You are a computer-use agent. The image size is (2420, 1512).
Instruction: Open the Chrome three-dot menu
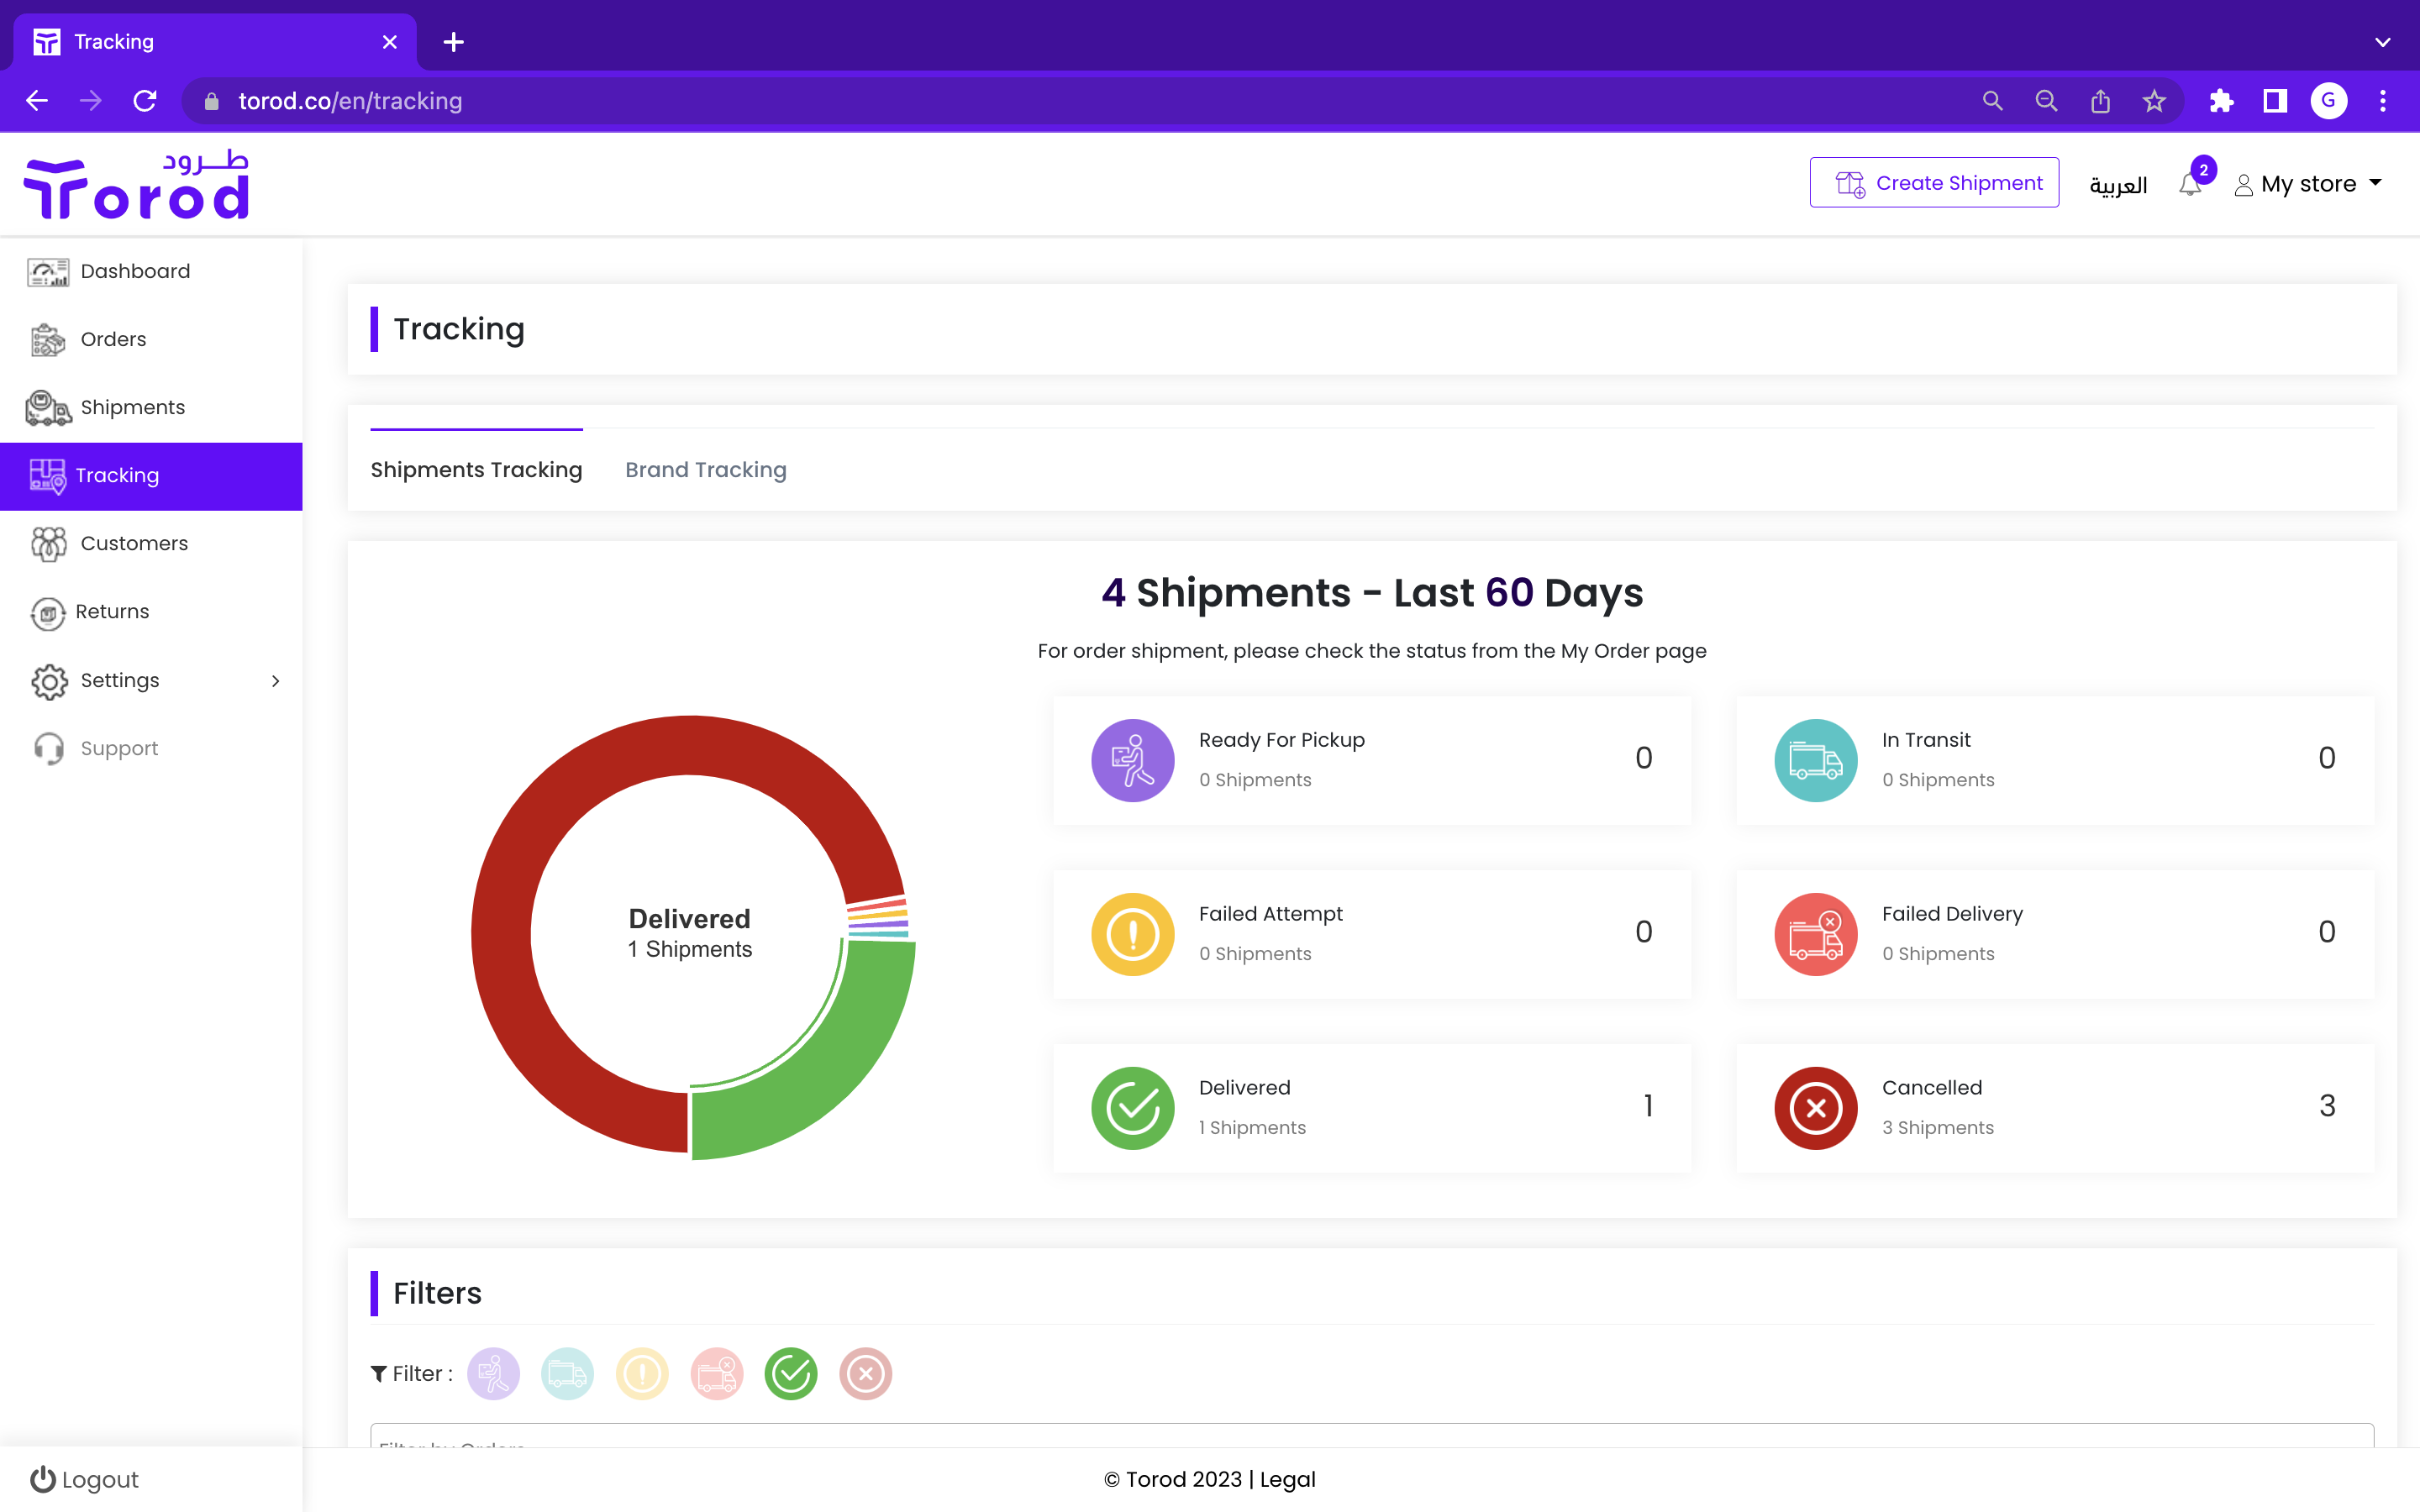tap(2383, 101)
